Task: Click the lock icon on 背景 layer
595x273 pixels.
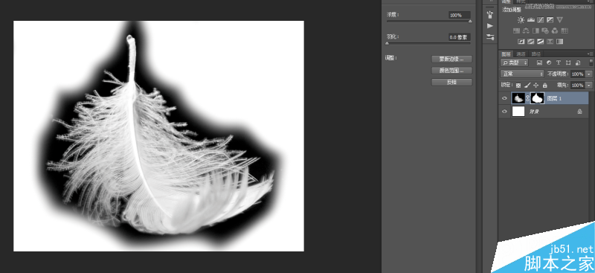Action: pos(579,112)
